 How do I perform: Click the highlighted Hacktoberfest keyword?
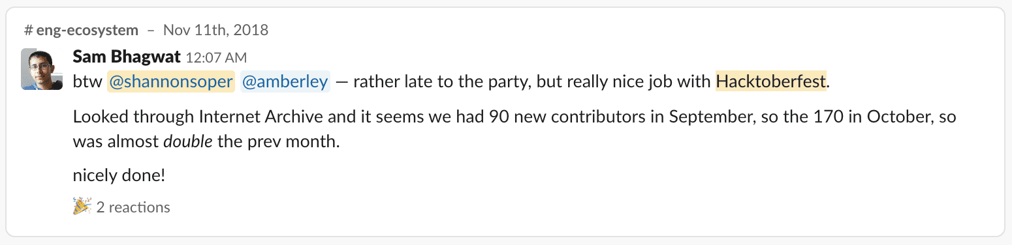click(772, 82)
